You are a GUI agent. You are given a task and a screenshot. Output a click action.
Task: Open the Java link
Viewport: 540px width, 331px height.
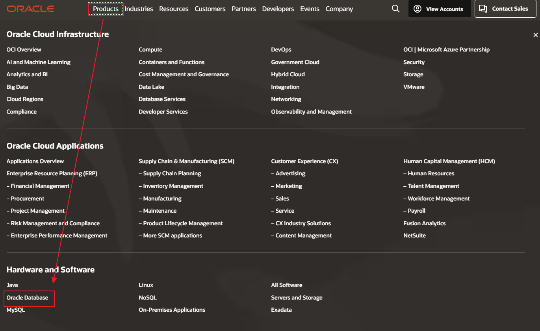point(12,285)
